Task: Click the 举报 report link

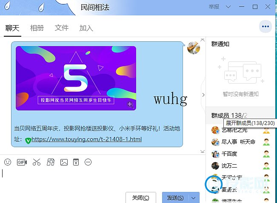Action: [214, 7]
